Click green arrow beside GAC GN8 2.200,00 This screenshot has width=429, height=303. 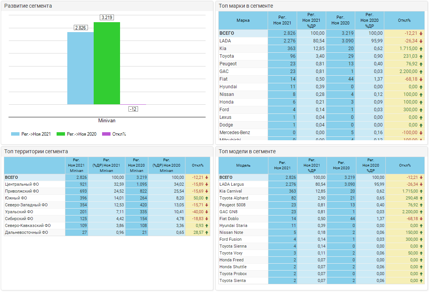pos(421,212)
